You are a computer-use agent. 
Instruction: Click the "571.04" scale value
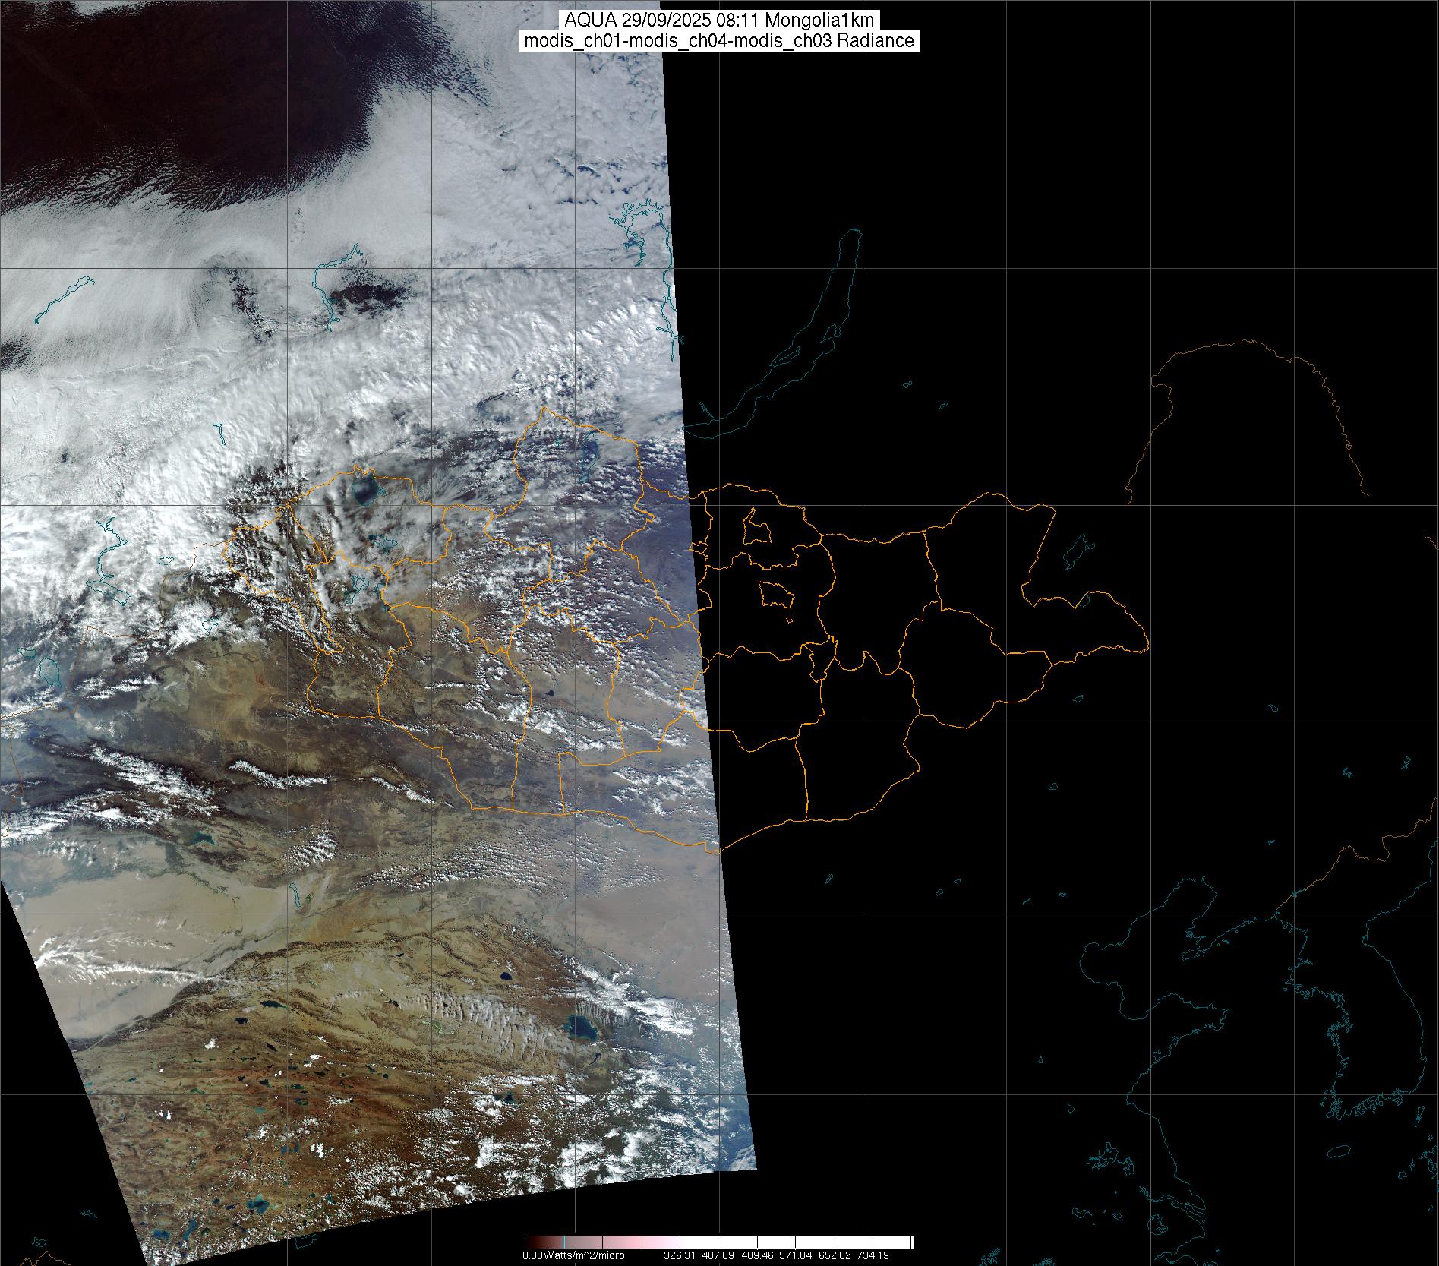796,1255
